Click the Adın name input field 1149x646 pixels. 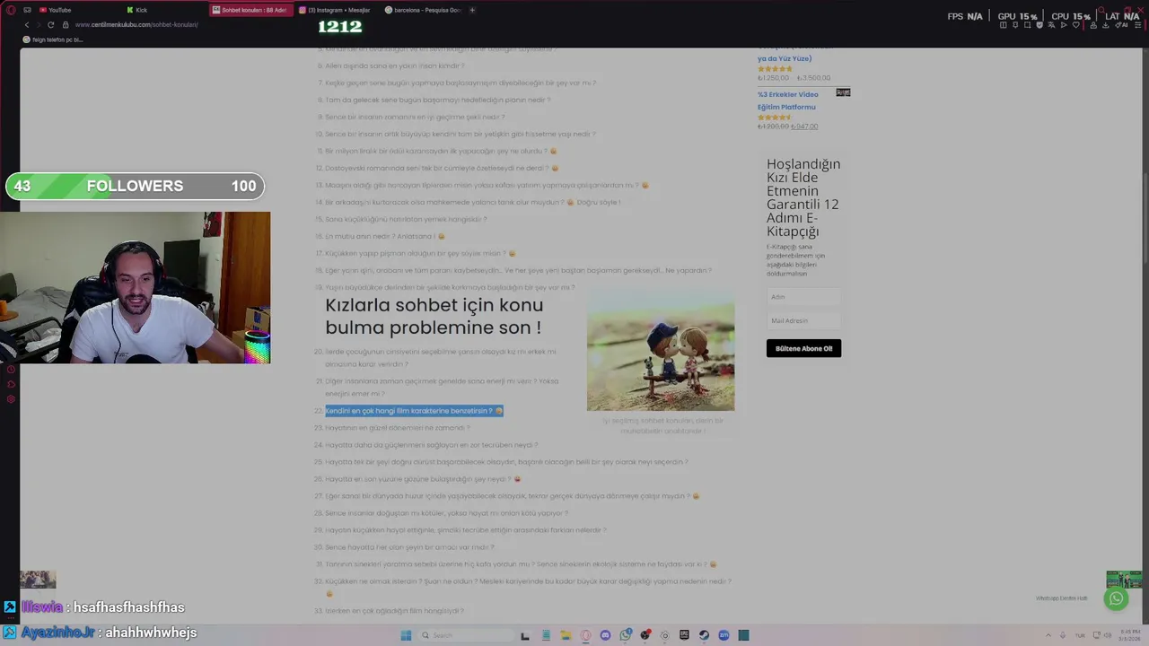[803, 296]
